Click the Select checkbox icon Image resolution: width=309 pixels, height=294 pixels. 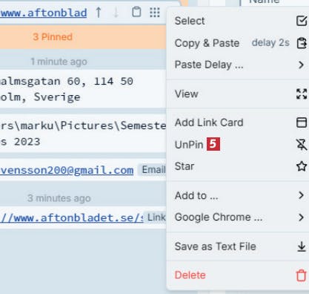coord(302,21)
